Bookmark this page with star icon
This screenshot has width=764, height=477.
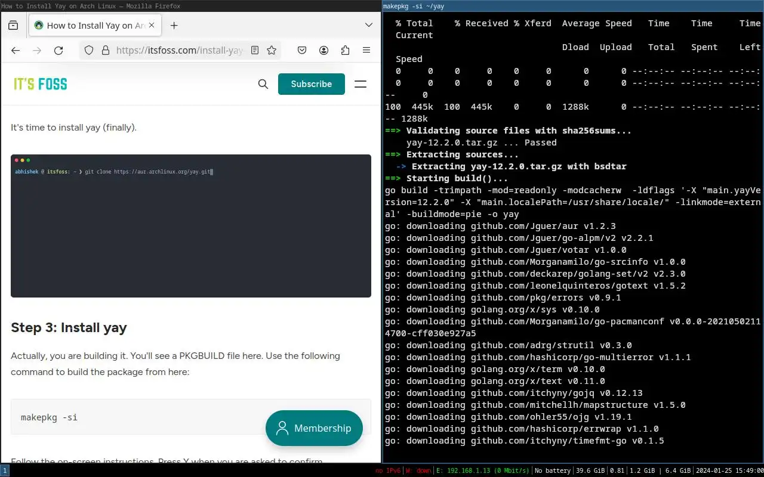pyautogui.click(x=272, y=51)
